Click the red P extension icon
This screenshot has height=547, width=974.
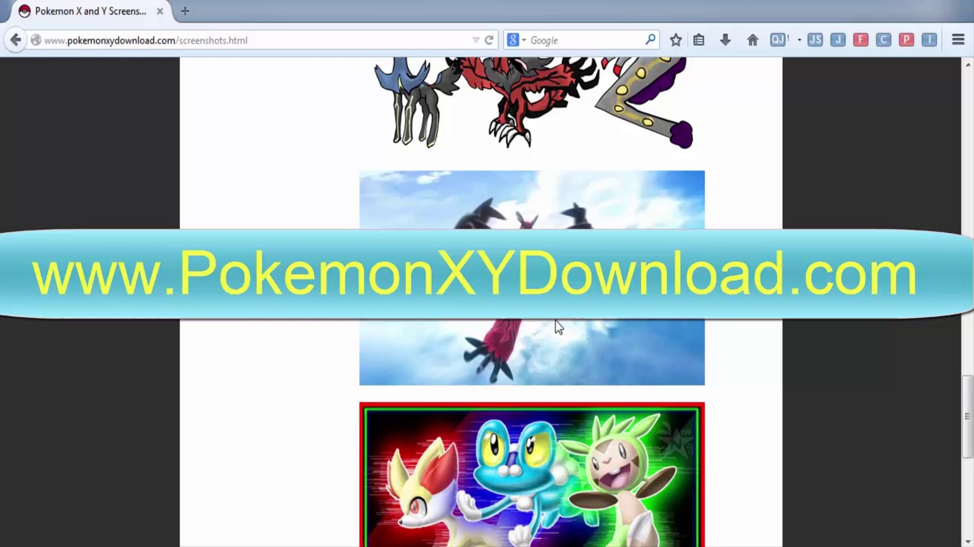point(907,40)
